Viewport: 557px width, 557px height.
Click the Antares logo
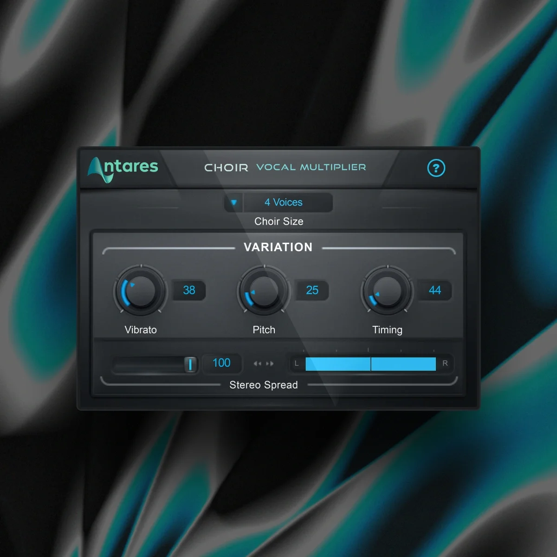[x=123, y=169]
